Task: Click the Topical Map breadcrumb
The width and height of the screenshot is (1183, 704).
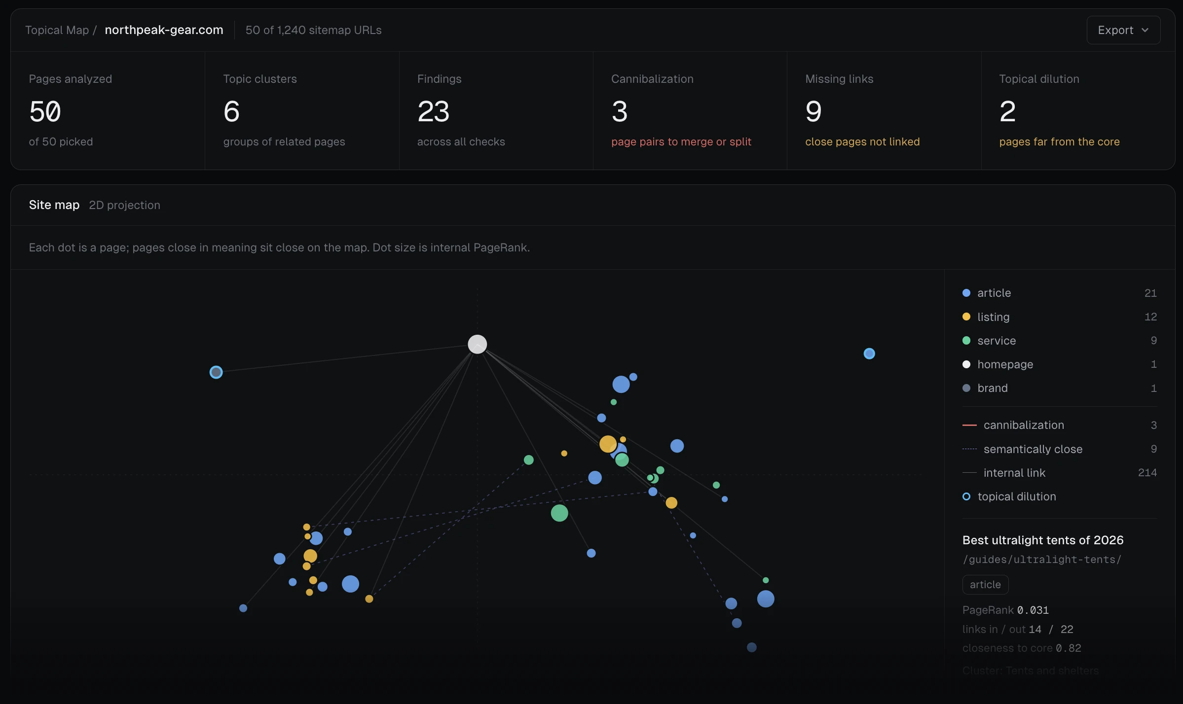Action: coord(57,30)
